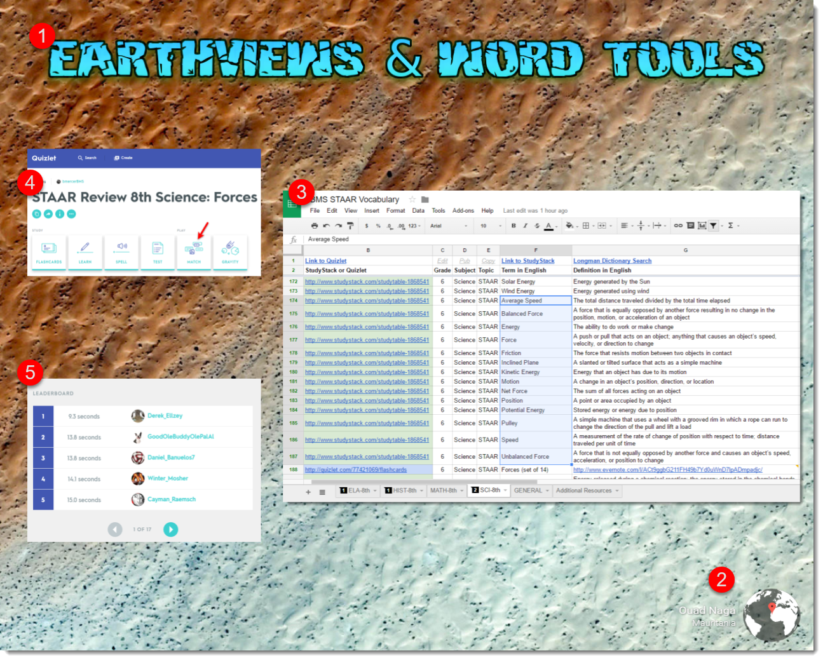Open the File menu in Sheets
The image size is (823, 660).
click(315, 211)
